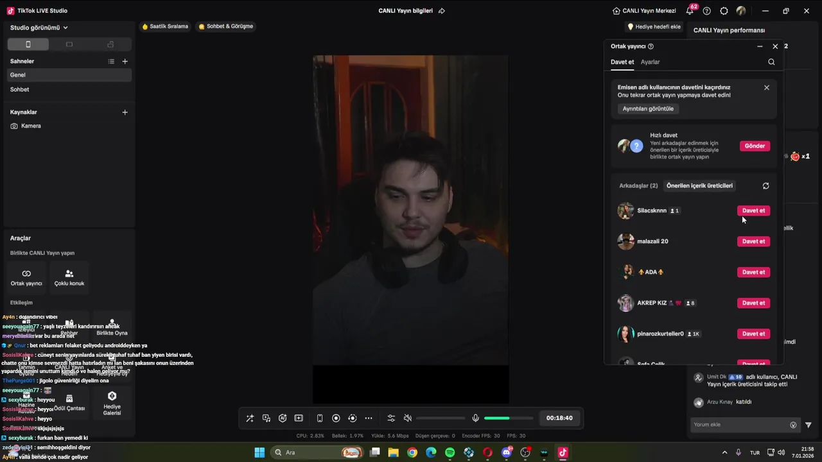Open Spotify from the taskbar
822x462 pixels.
tap(450, 452)
